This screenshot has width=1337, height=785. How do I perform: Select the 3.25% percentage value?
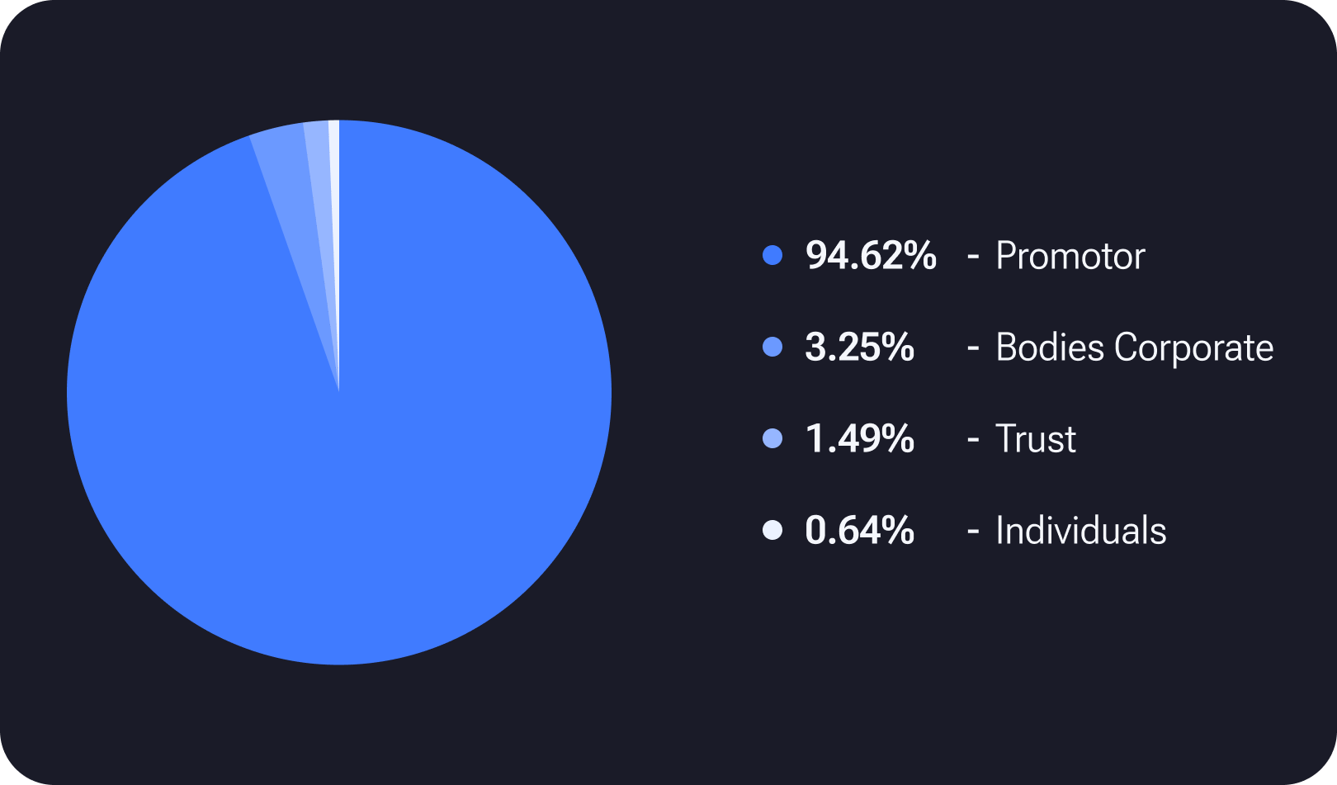[859, 348]
